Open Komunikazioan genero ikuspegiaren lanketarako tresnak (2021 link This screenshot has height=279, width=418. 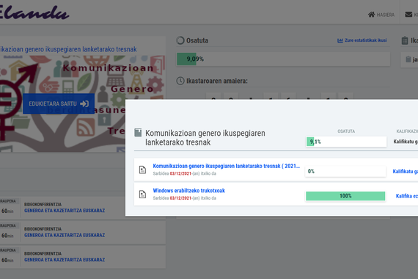coord(227,166)
